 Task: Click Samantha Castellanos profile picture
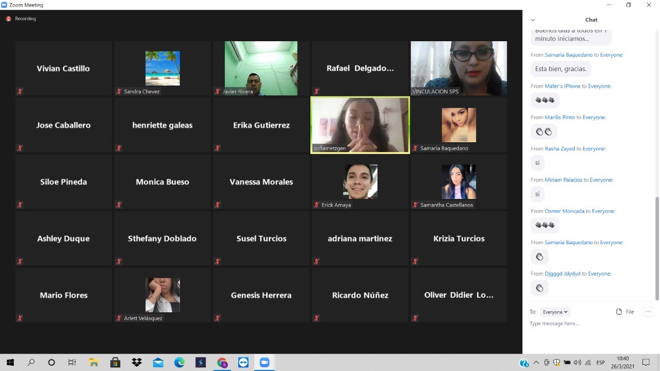click(x=459, y=181)
